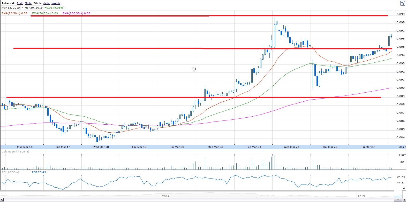This screenshot has height=202, width=407.
Task: Click the EMA(20,30m) red legend label
Action: tap(14, 13)
